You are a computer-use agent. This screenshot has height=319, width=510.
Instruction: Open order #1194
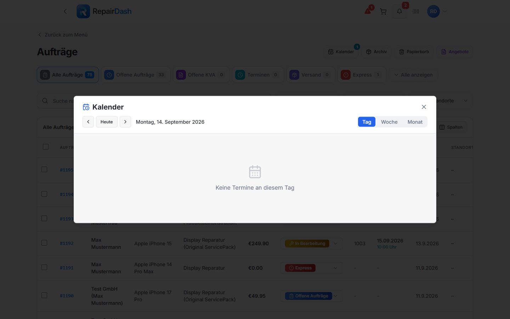(67, 194)
